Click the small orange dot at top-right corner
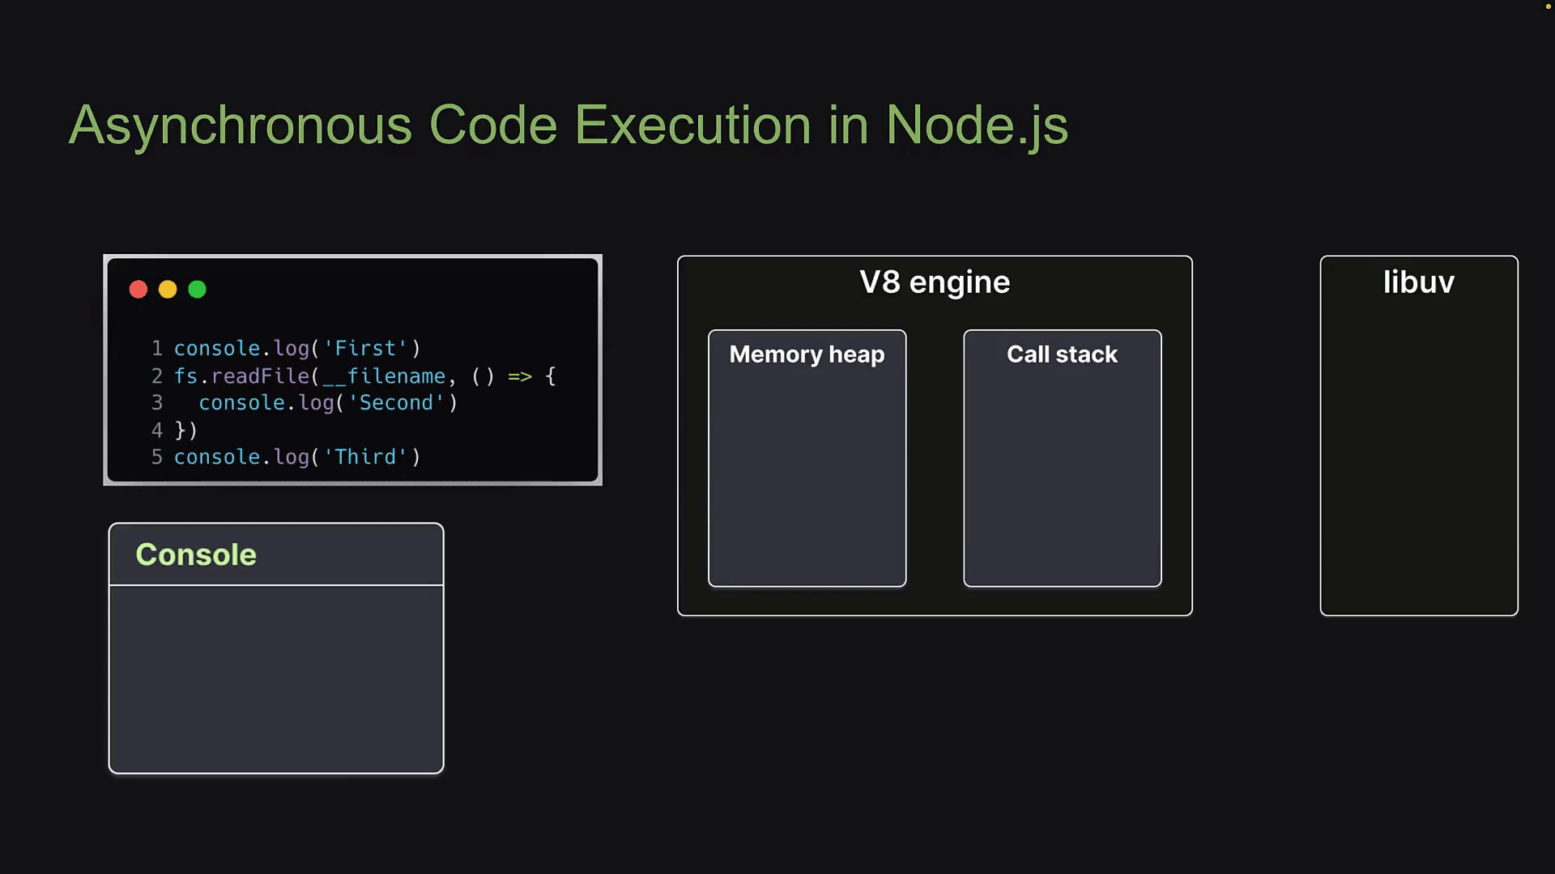Viewport: 1555px width, 874px height. [1548, 6]
